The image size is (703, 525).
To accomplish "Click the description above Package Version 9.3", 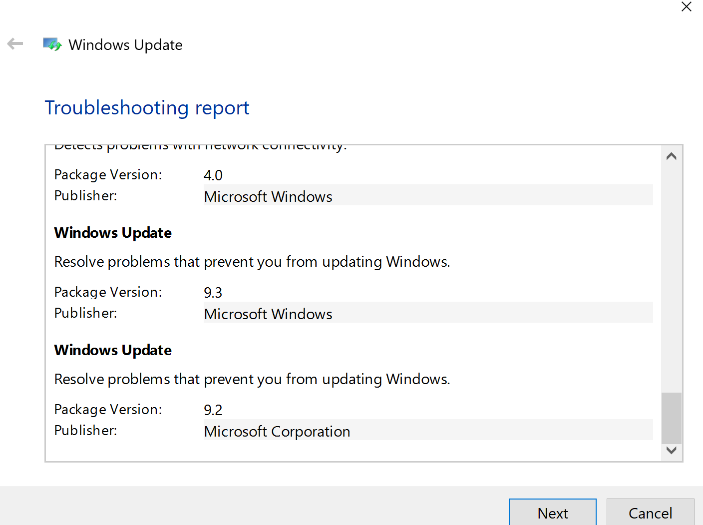I will 252,262.
